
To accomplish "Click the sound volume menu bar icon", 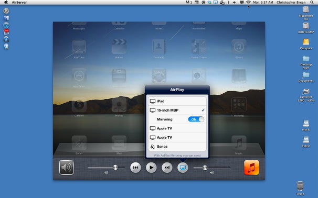I will [235, 3].
